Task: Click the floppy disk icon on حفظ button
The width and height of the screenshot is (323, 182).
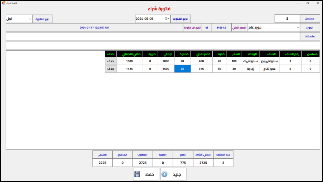Action: coord(137,174)
